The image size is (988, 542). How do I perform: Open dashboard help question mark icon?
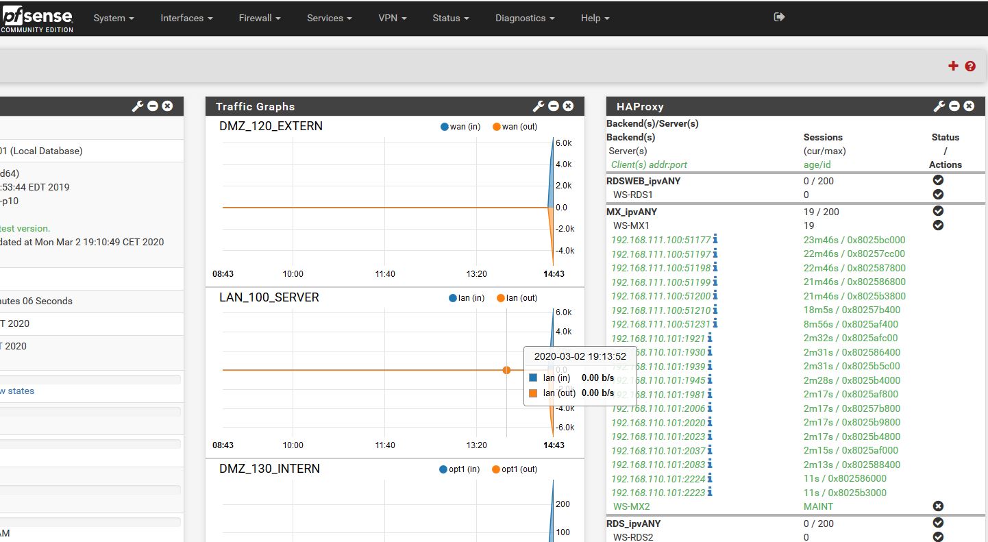[x=970, y=66]
